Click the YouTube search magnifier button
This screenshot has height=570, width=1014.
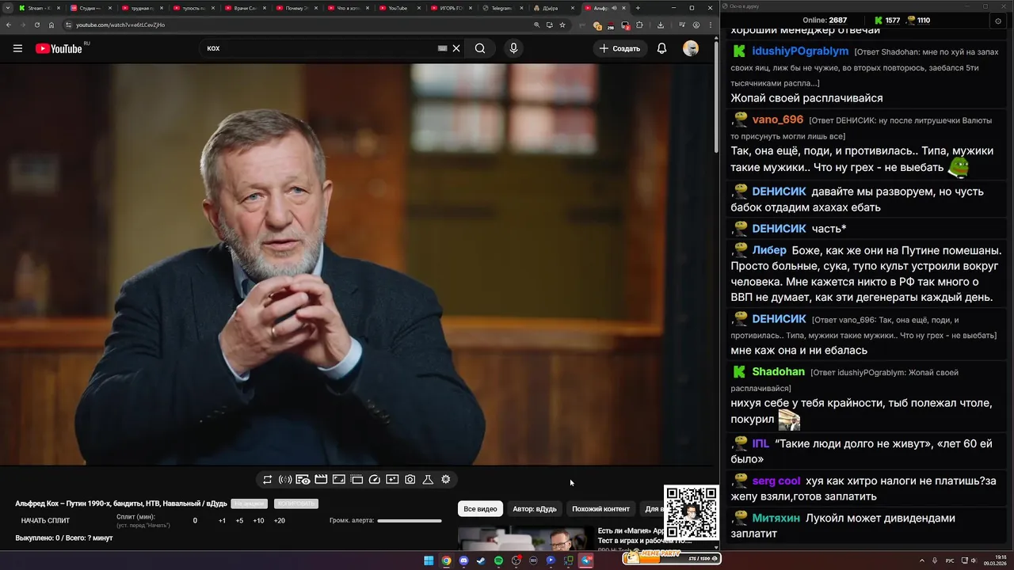(480, 48)
